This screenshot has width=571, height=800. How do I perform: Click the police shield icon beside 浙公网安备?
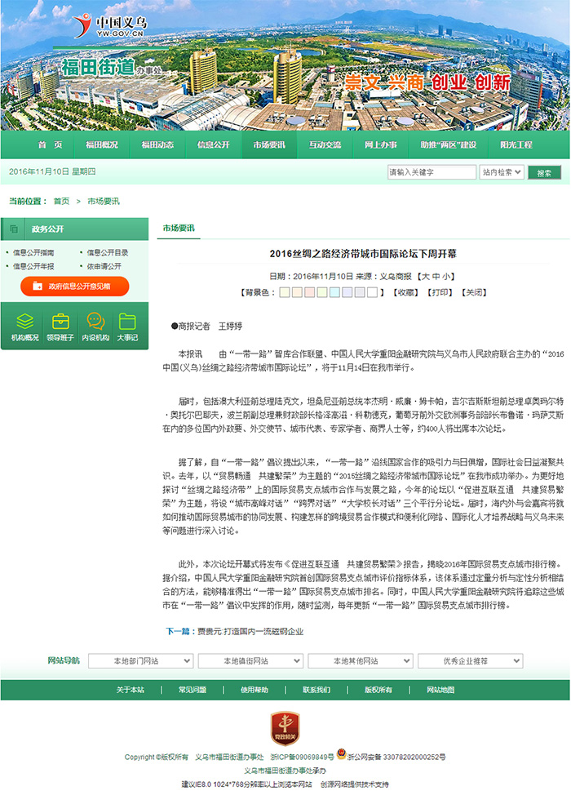point(341,756)
